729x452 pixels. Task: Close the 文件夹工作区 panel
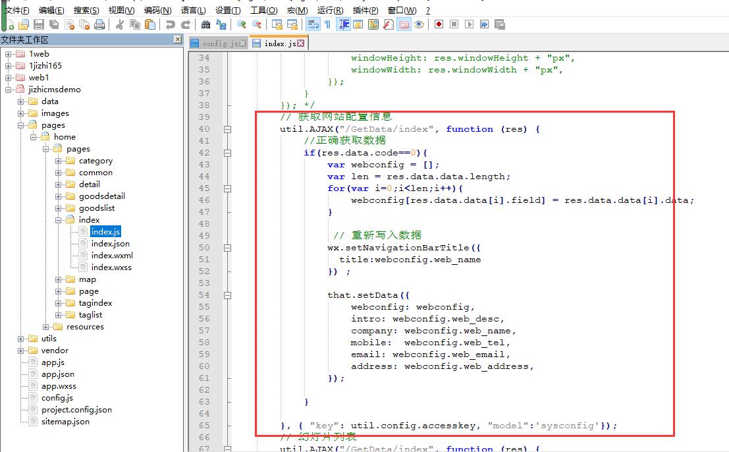[x=178, y=40]
